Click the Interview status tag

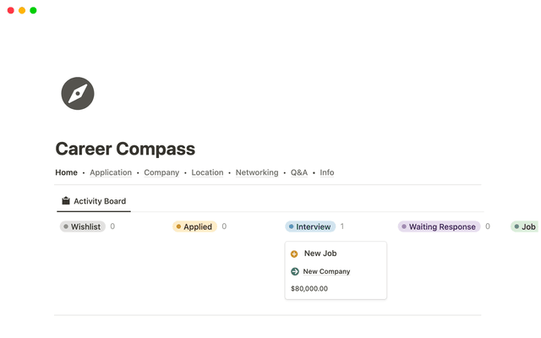tap(310, 226)
